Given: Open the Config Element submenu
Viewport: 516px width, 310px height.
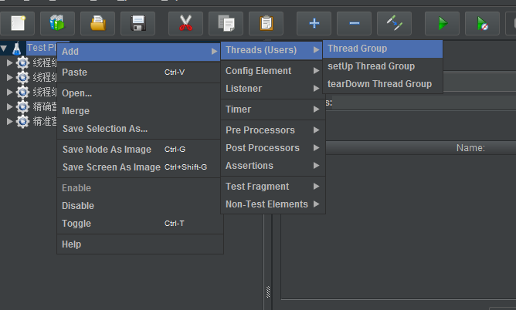Looking at the screenshot, I should click(273, 71).
